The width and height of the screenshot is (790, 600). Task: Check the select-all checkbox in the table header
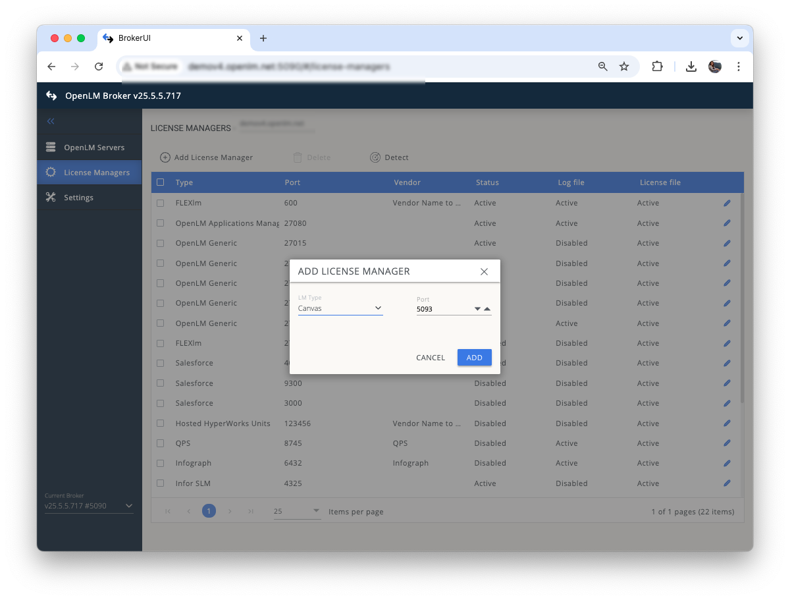[160, 182]
